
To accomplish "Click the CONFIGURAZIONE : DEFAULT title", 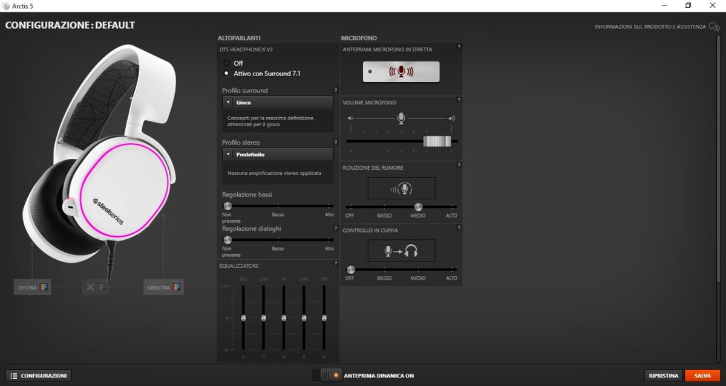I will (x=70, y=25).
